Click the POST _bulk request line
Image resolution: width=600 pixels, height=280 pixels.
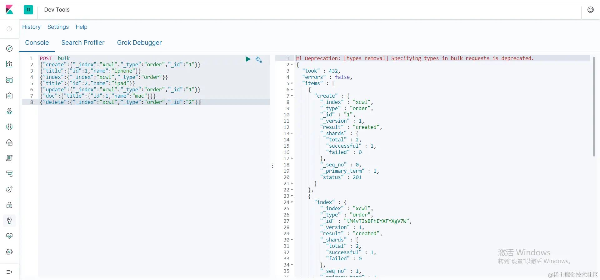[x=55, y=59]
